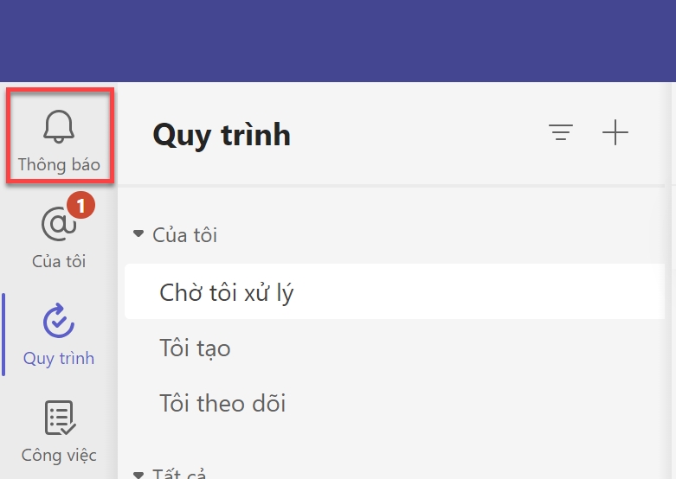Click the filter lines icon
Image resolution: width=676 pixels, height=479 pixels.
561,133
